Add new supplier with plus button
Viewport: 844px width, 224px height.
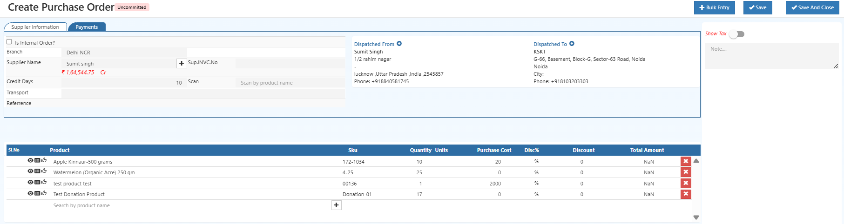pyautogui.click(x=182, y=63)
